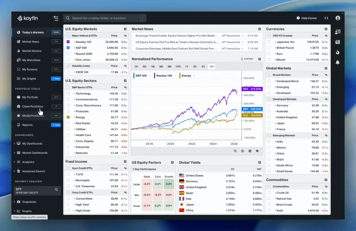The width and height of the screenshot is (356, 231).
Task: Remove the Energy series from chart
Action: point(194,76)
